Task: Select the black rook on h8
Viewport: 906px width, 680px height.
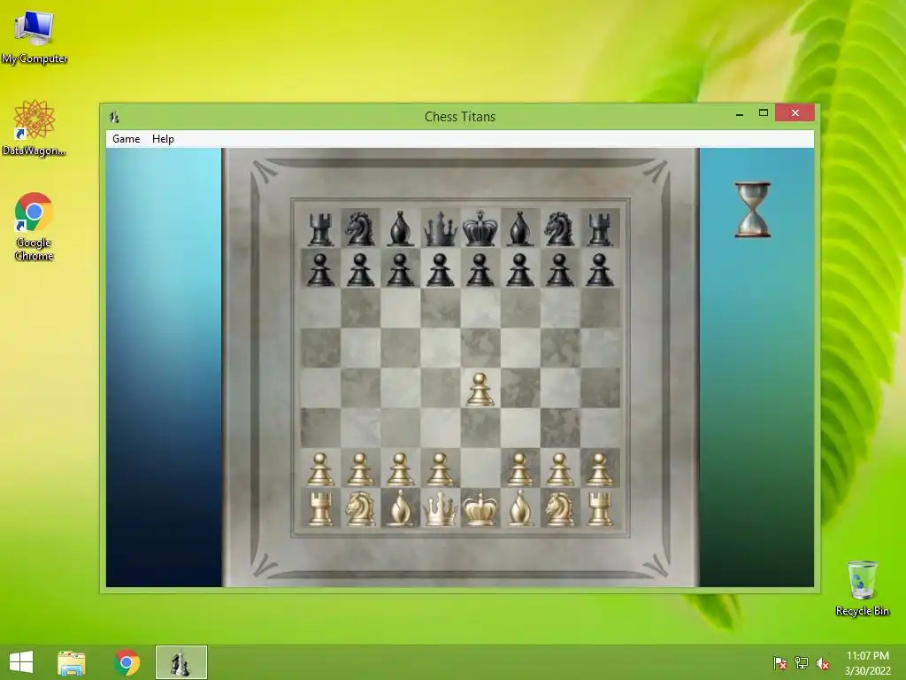Action: (x=600, y=229)
